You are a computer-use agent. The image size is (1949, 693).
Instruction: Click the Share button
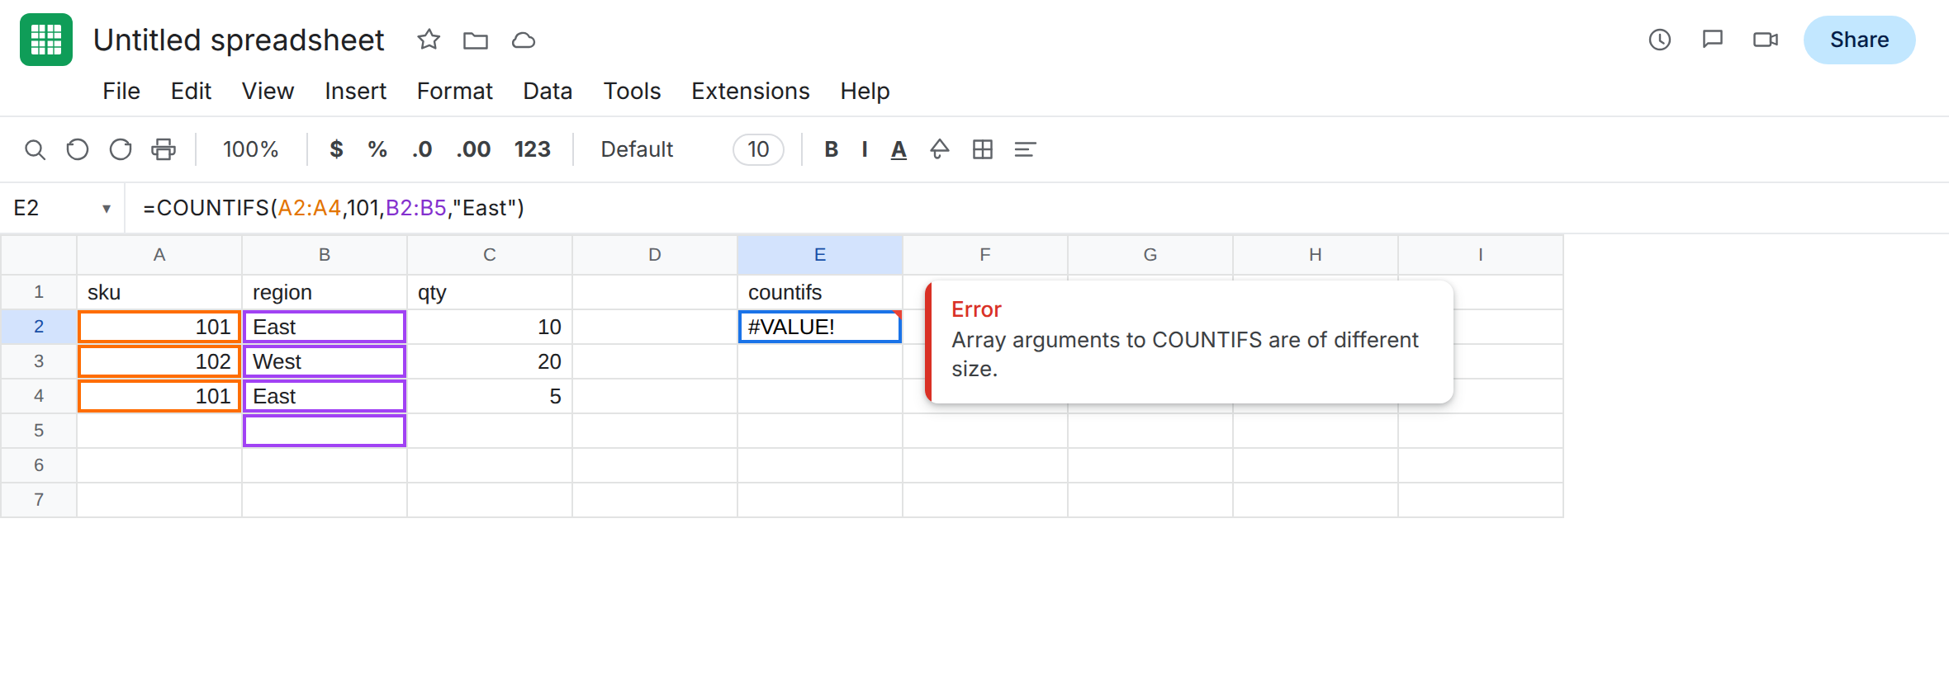(x=1859, y=40)
